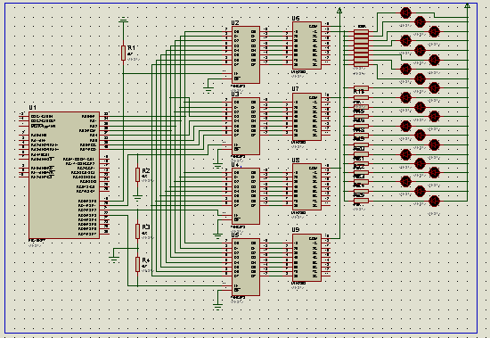Select the power terminal arrow above U6
This screenshot has height=338, width=490.
(339, 11)
